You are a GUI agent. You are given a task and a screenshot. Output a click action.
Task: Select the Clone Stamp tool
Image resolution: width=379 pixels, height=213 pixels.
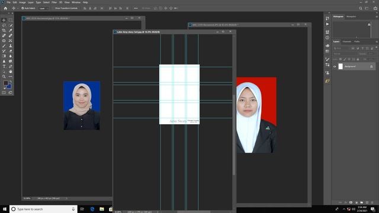(11, 46)
